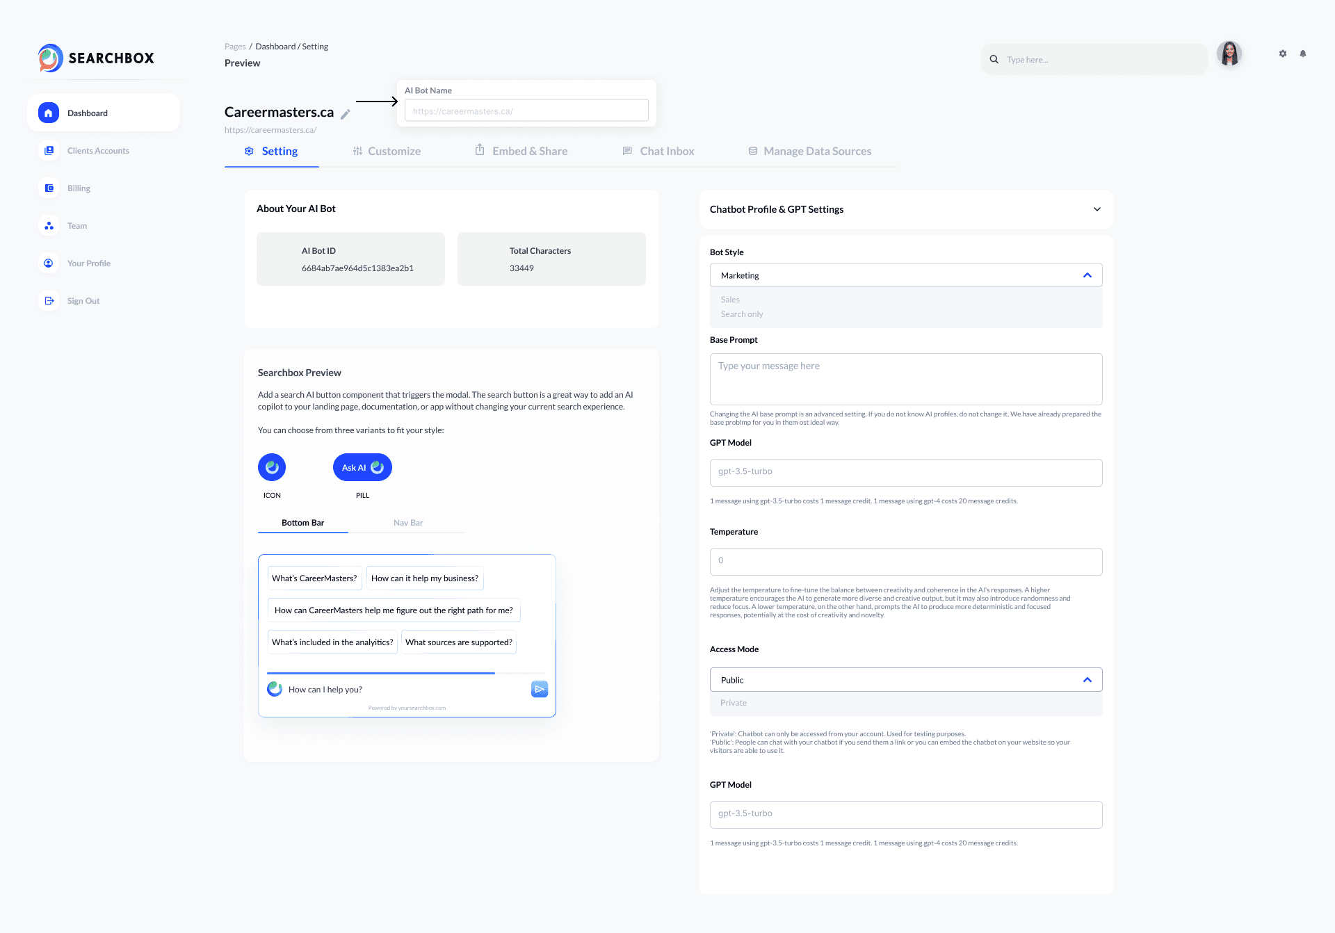Open settings via the gear icon
Screen dimensions: 1335x933
[1283, 54]
